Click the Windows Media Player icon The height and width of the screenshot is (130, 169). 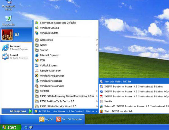tap(37, 76)
